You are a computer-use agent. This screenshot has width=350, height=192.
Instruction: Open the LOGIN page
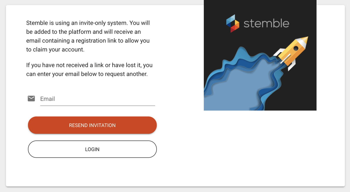point(92,149)
